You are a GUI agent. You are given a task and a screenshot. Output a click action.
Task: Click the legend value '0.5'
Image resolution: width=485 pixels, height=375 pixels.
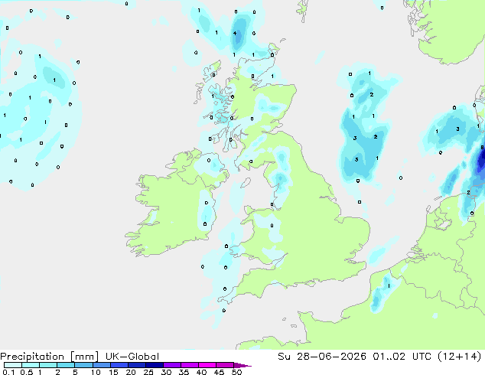[26, 372]
